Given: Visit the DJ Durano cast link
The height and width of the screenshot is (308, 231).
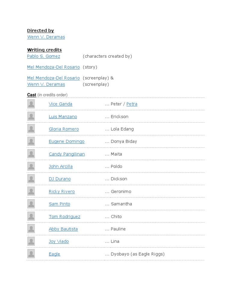Looking at the screenshot, I should pos(60,179).
